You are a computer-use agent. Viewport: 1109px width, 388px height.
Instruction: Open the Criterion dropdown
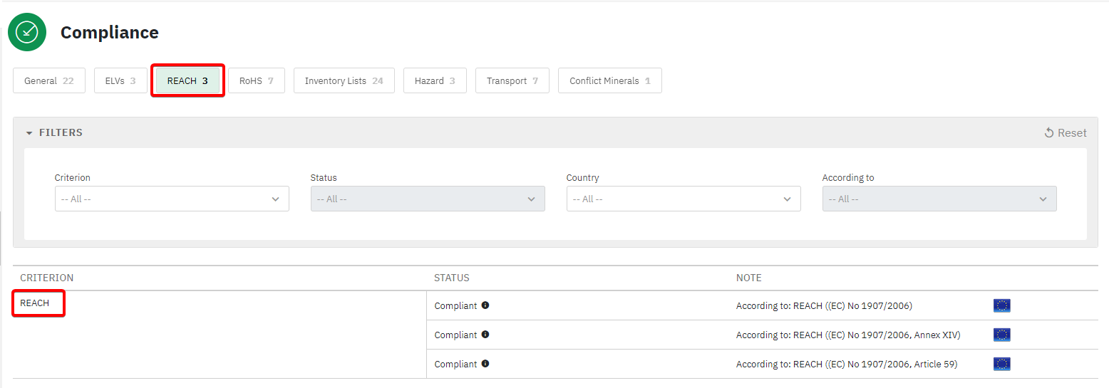pyautogui.click(x=172, y=199)
